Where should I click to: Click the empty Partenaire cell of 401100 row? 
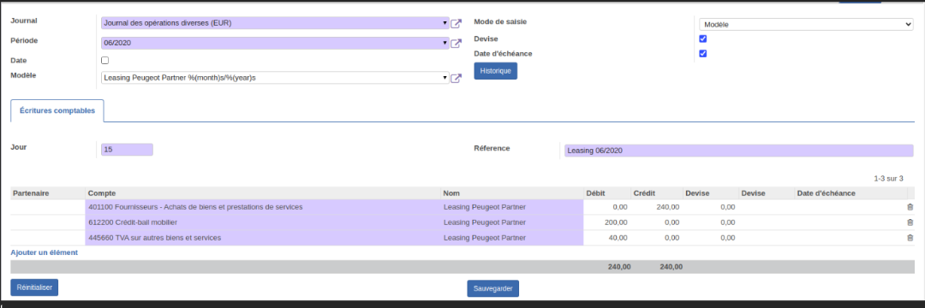click(x=48, y=207)
